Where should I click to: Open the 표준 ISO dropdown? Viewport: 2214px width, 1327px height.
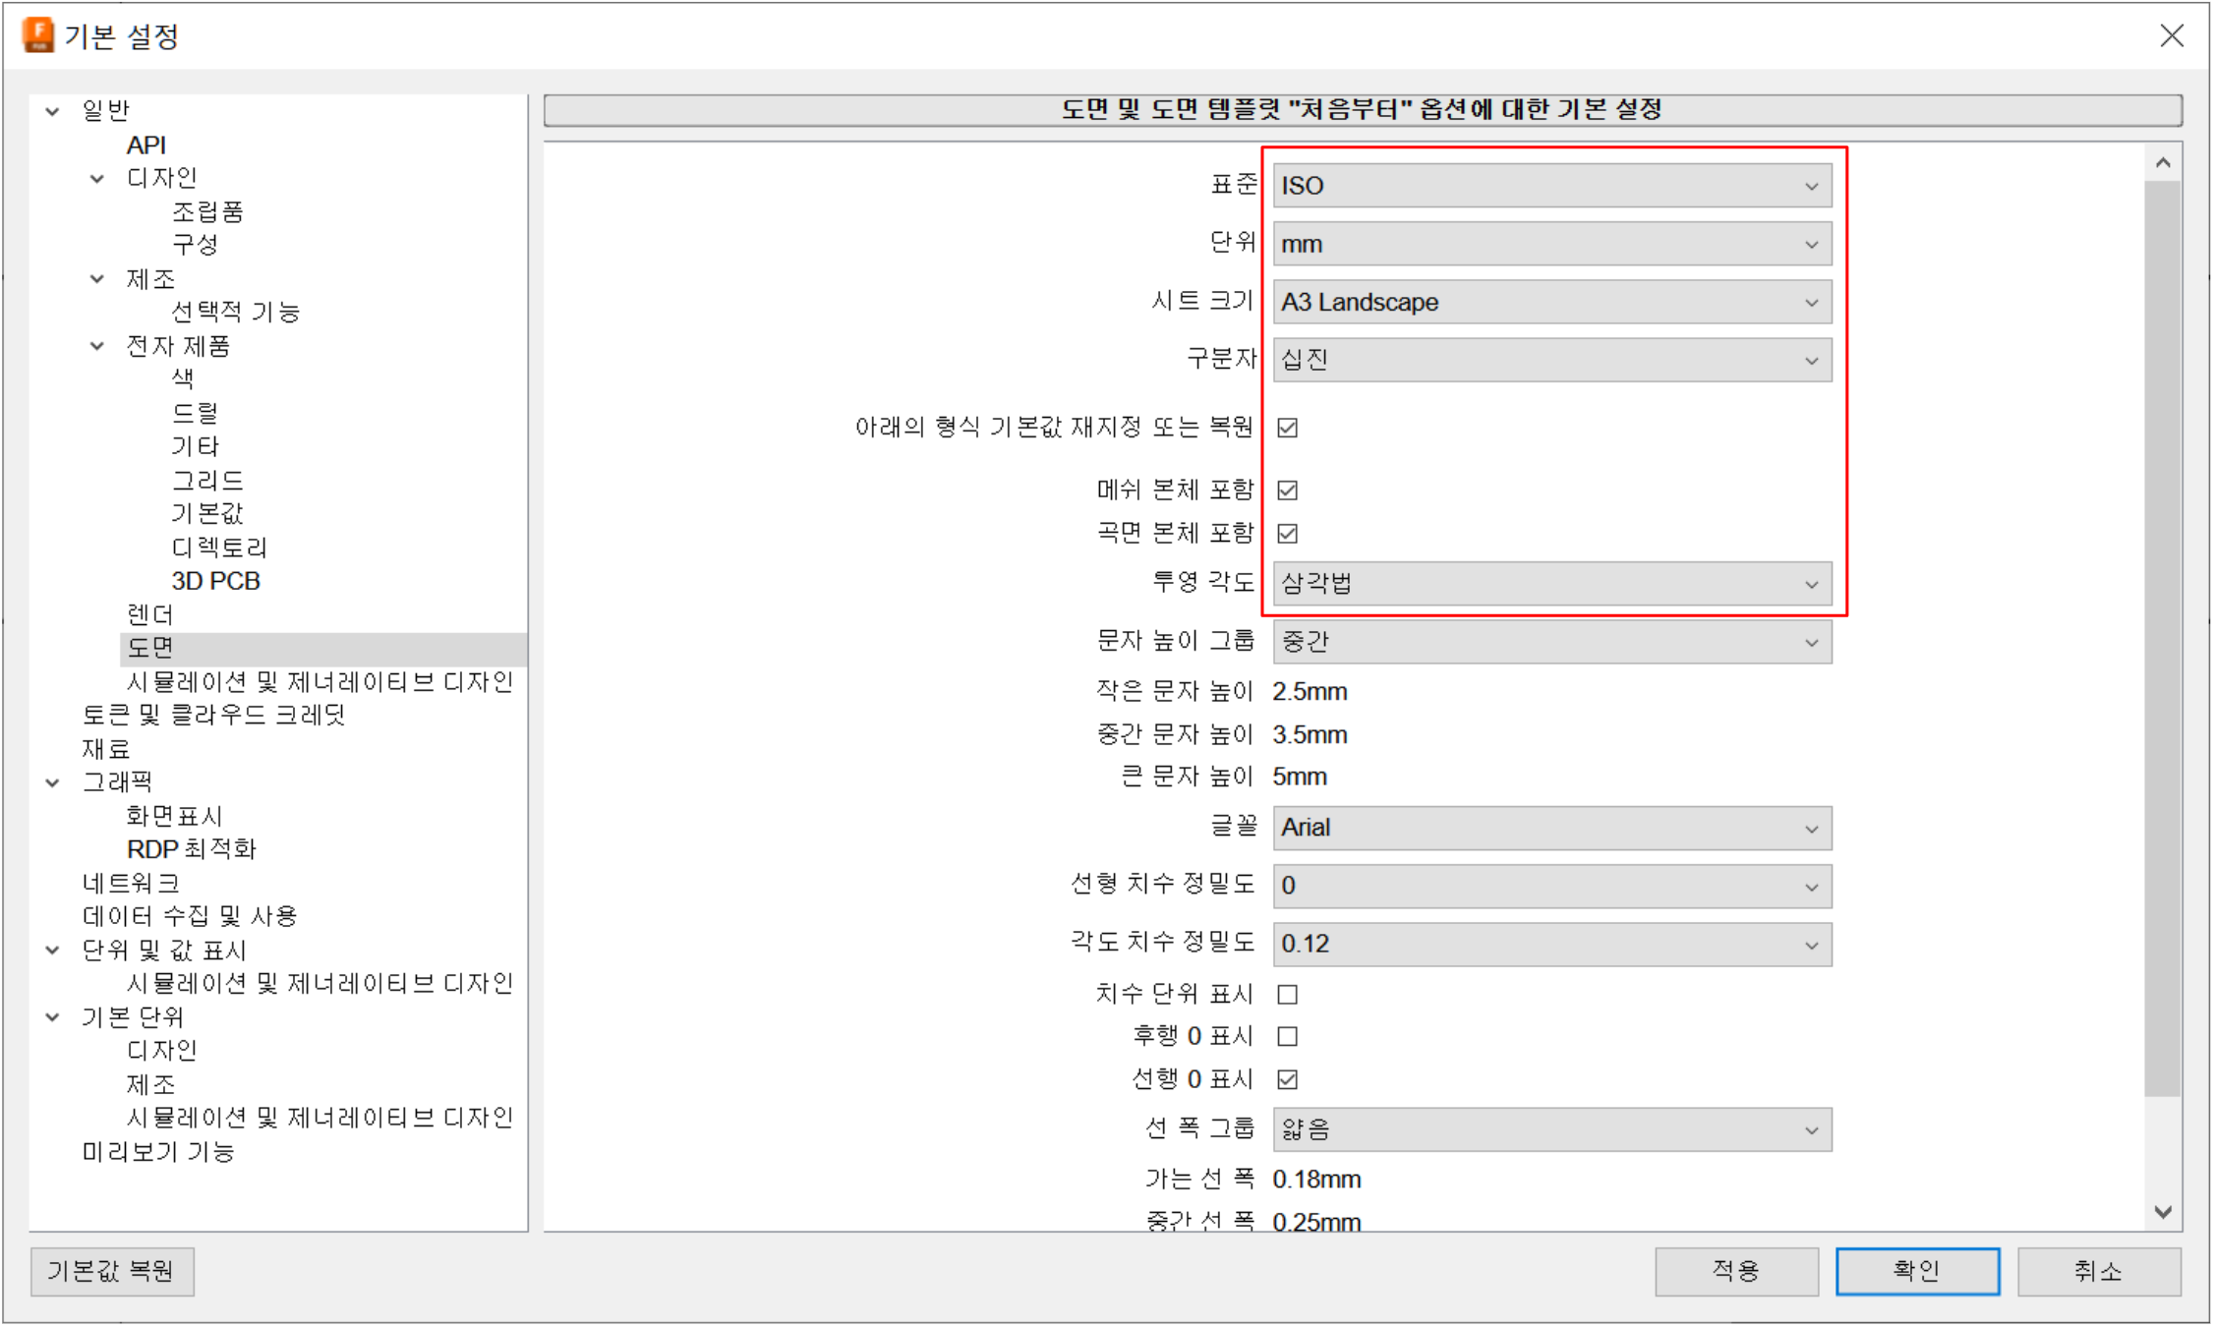pyautogui.click(x=1551, y=186)
